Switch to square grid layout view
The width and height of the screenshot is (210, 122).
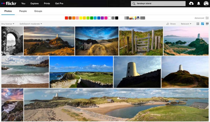click(198, 24)
